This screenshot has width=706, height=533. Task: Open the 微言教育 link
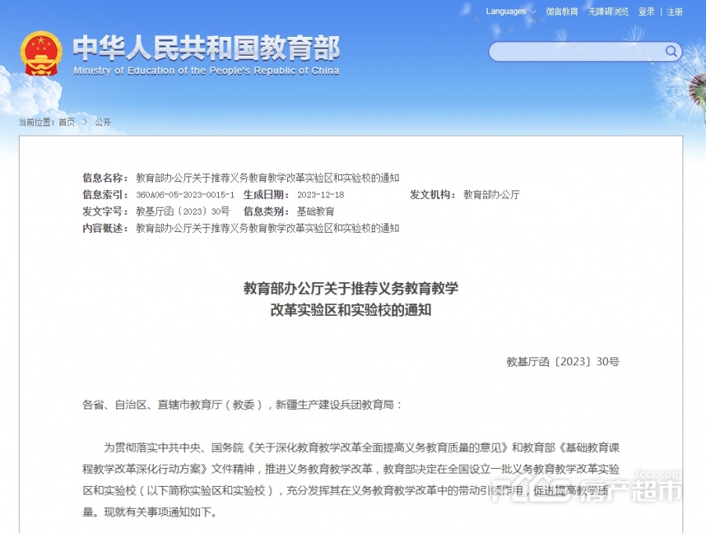coord(562,11)
